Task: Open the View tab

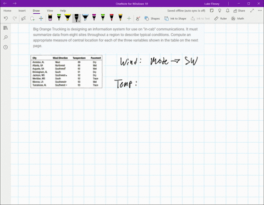Action: (50, 10)
